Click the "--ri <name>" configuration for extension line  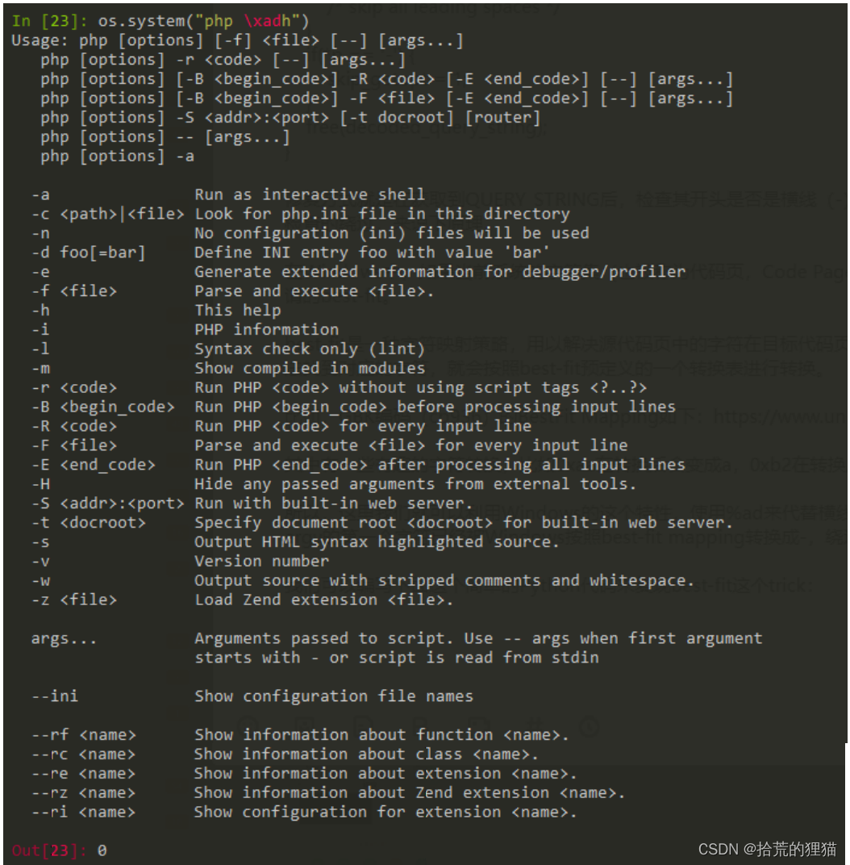tap(304, 812)
